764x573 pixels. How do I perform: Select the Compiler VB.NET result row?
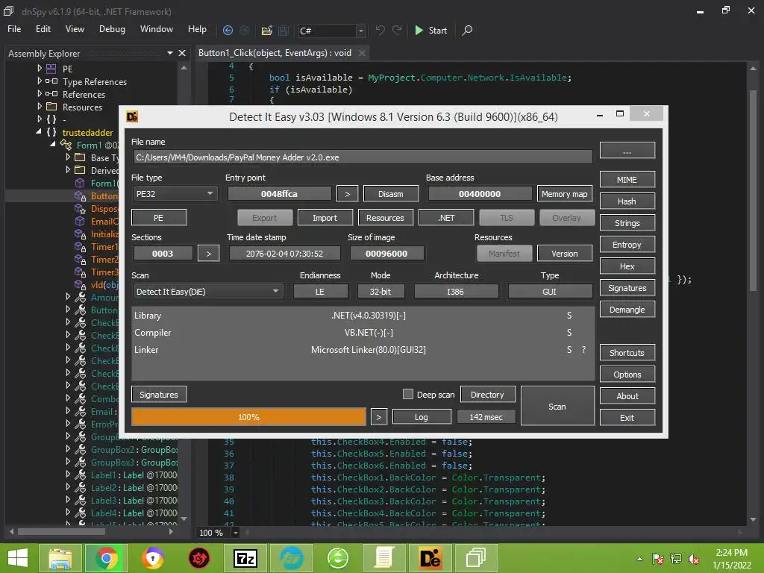363,332
